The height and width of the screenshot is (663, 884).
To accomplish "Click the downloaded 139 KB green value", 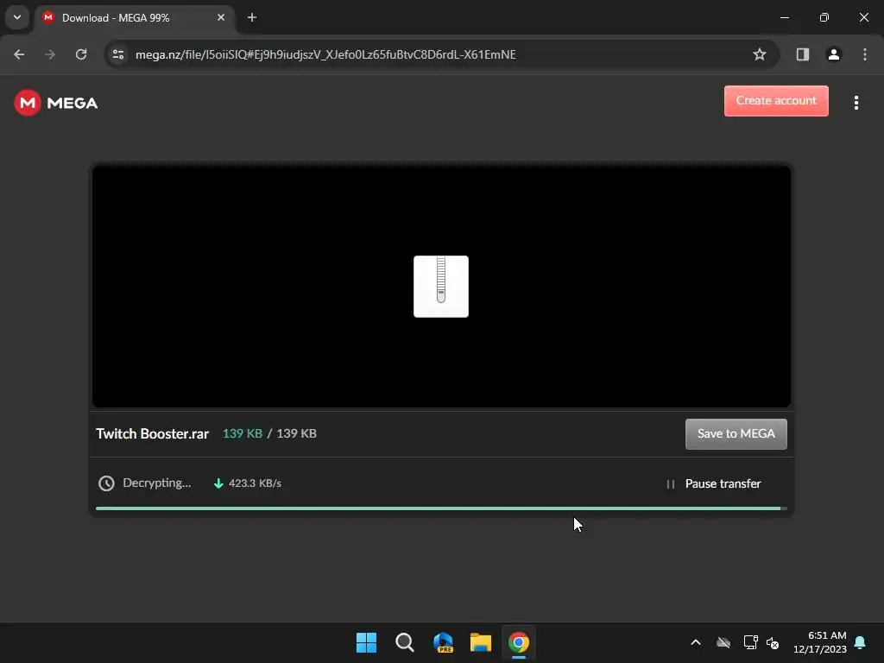I will pos(243,433).
